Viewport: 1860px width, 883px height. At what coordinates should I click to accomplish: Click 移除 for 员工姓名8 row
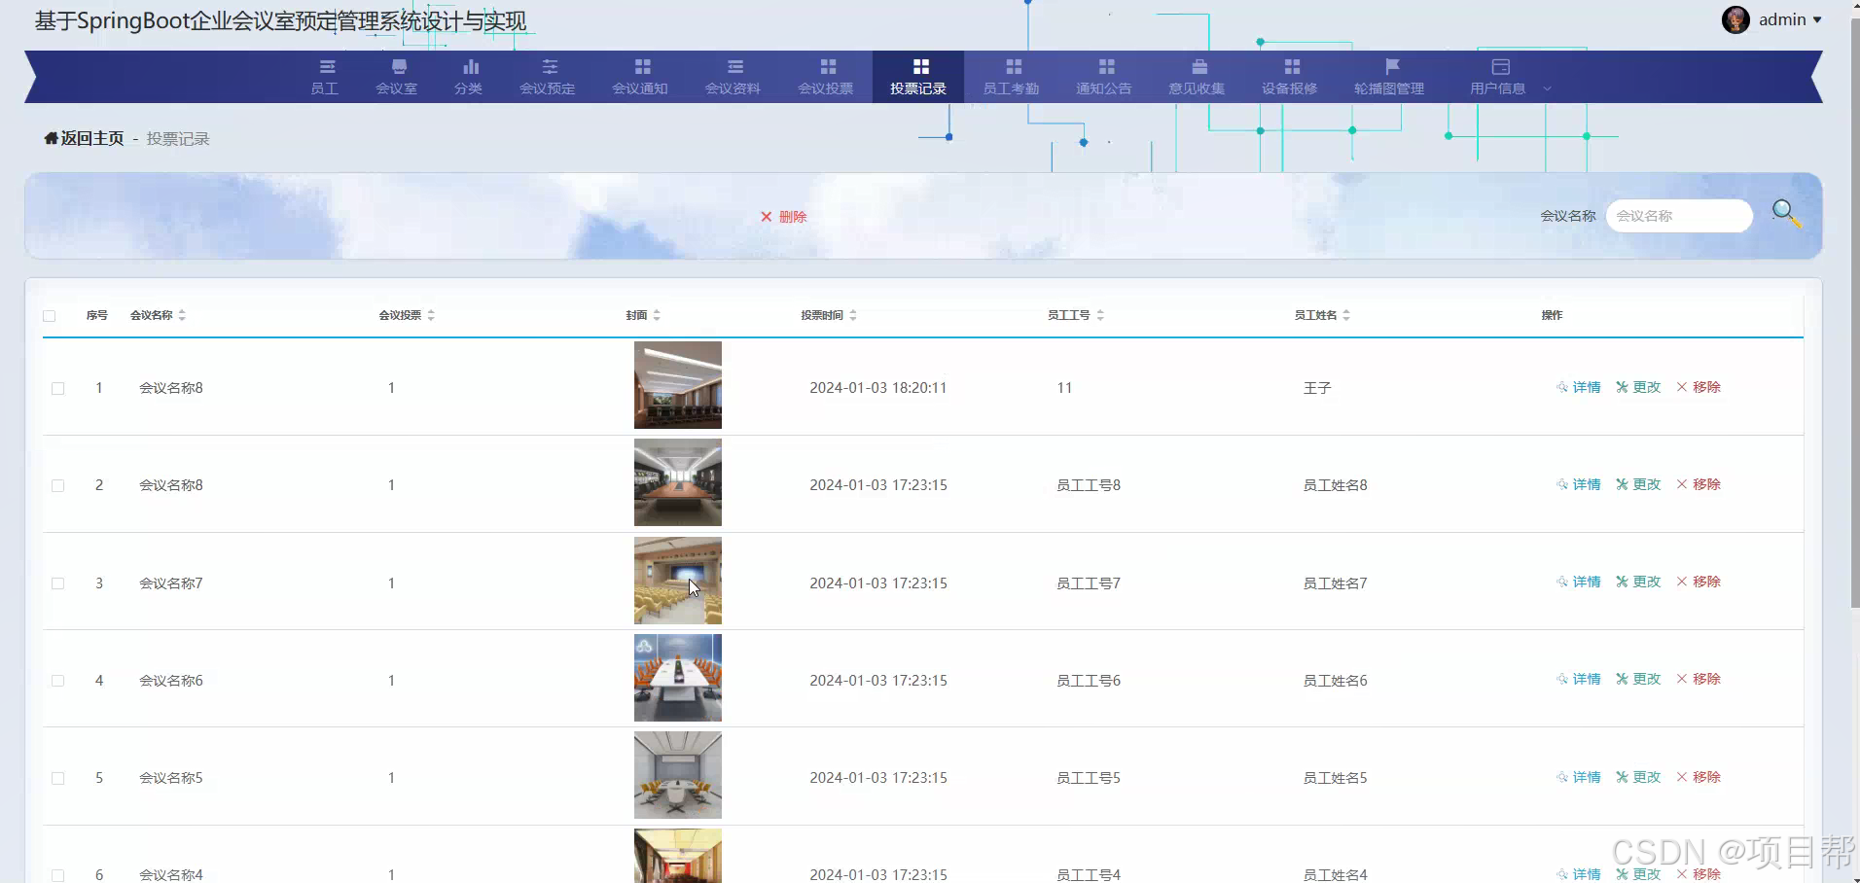tap(1699, 484)
